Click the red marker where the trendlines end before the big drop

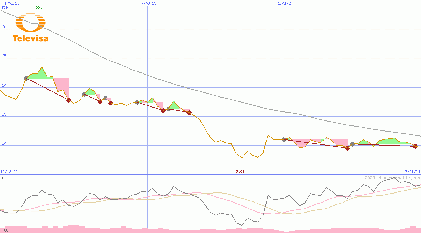tap(190, 113)
